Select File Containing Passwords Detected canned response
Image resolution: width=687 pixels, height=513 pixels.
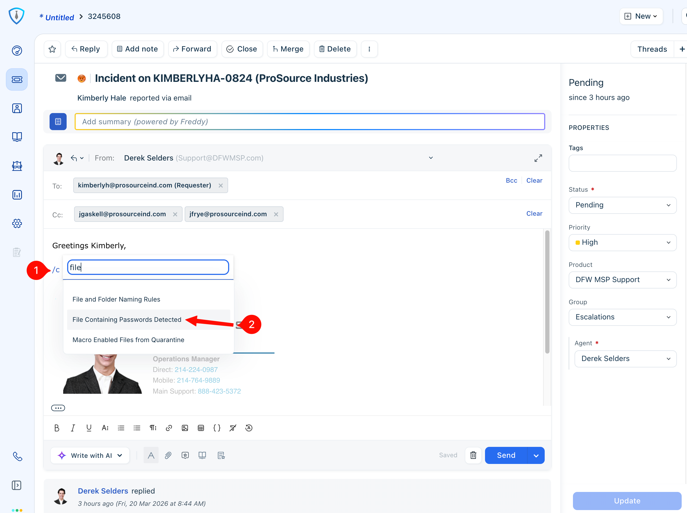coord(127,319)
